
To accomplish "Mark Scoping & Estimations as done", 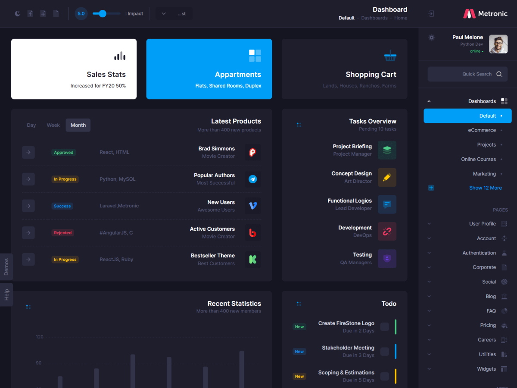I will coord(384,376).
